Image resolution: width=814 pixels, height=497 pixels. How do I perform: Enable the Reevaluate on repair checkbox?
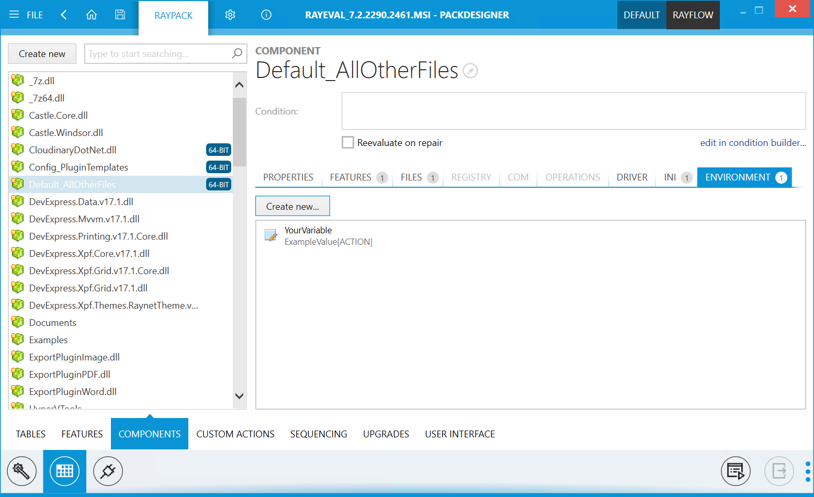coord(348,142)
